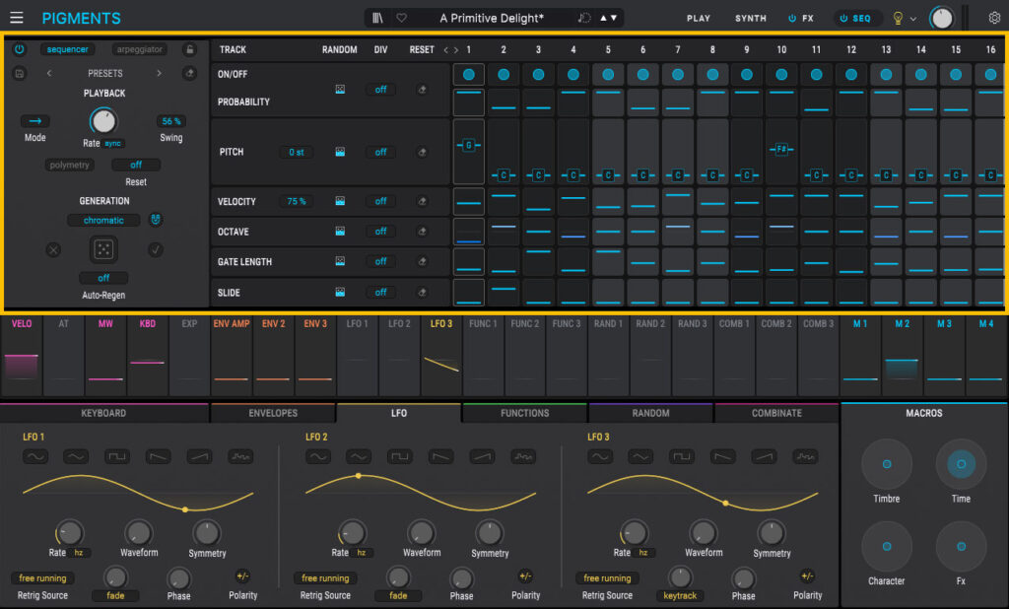Toggle the polymetry button
This screenshot has height=609, width=1009.
[x=70, y=165]
